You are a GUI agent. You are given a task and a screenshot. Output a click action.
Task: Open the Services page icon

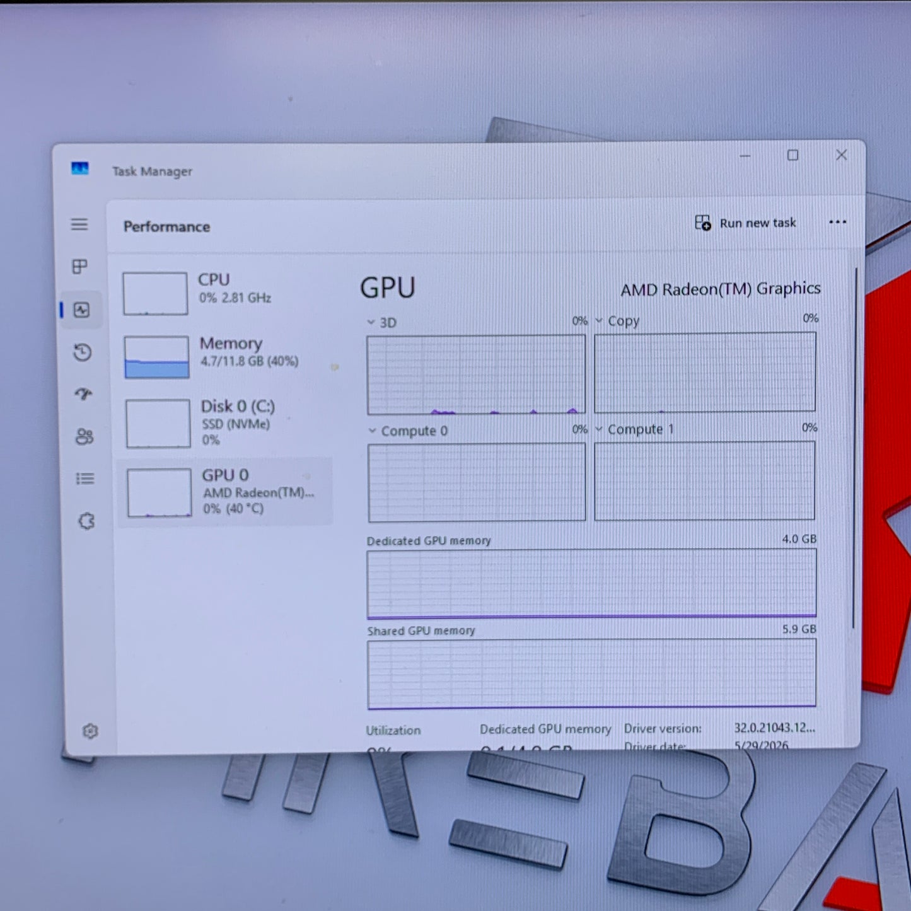coord(86,521)
